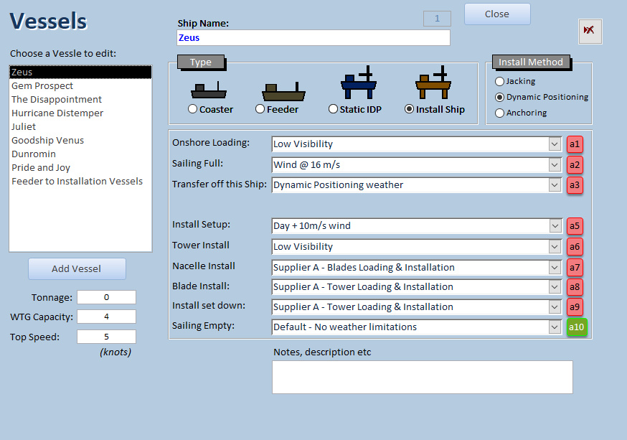Click the blue Static IDP platform icon
Viewport: 627px width, 440px height.
tap(358, 83)
